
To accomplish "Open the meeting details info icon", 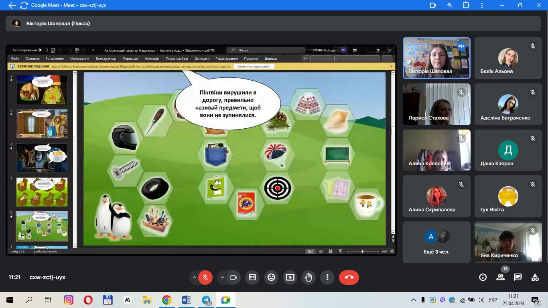I will [483, 277].
